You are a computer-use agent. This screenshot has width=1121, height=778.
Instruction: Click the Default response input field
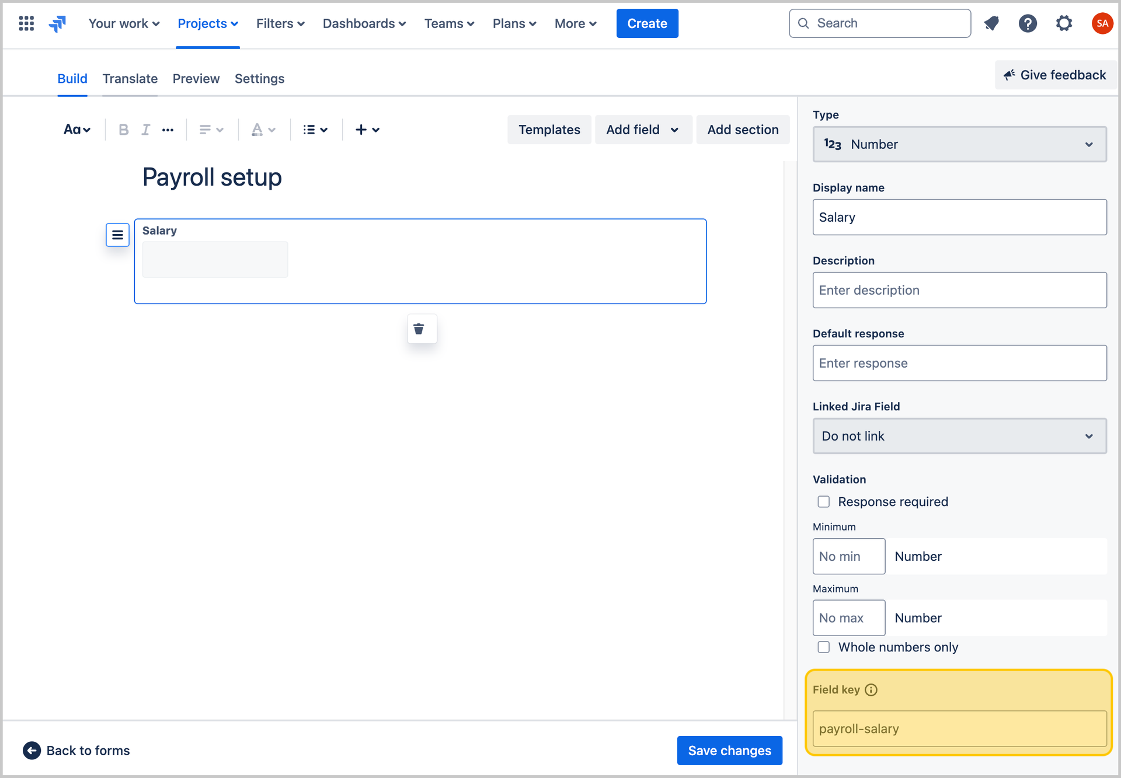[x=959, y=362]
